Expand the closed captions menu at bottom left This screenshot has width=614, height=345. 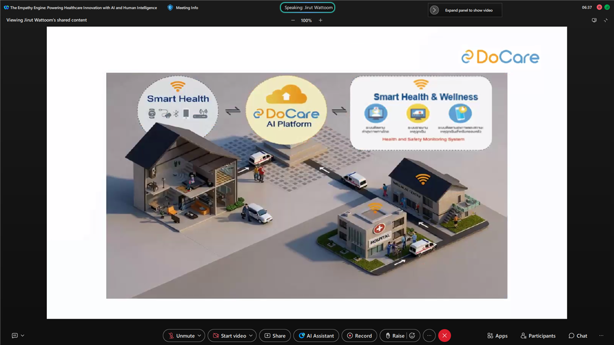click(22, 336)
